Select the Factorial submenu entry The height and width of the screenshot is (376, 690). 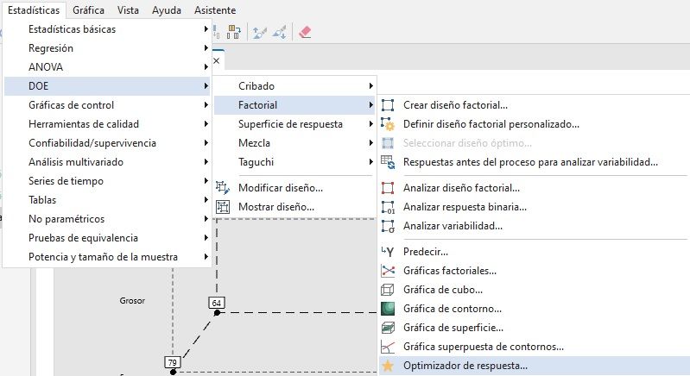click(294, 104)
